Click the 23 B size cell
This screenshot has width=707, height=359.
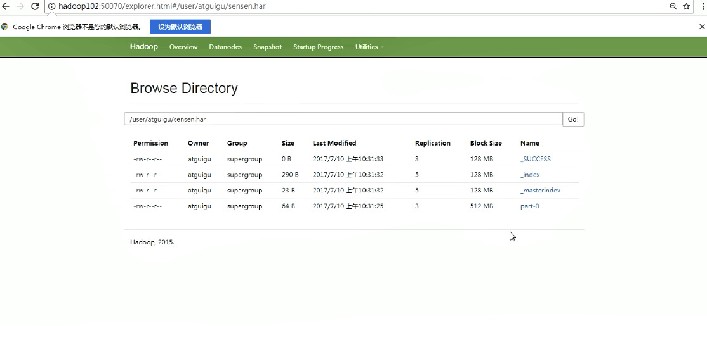coord(288,191)
